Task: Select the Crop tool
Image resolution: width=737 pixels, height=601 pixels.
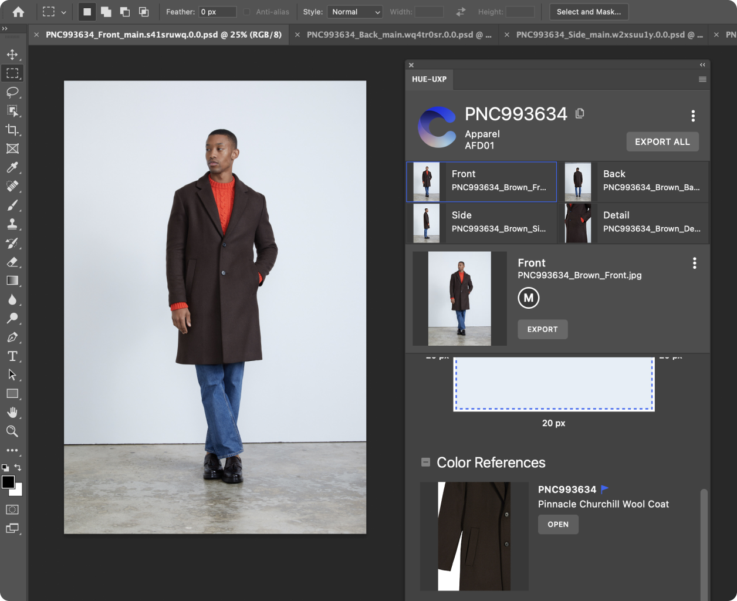Action: (x=12, y=130)
